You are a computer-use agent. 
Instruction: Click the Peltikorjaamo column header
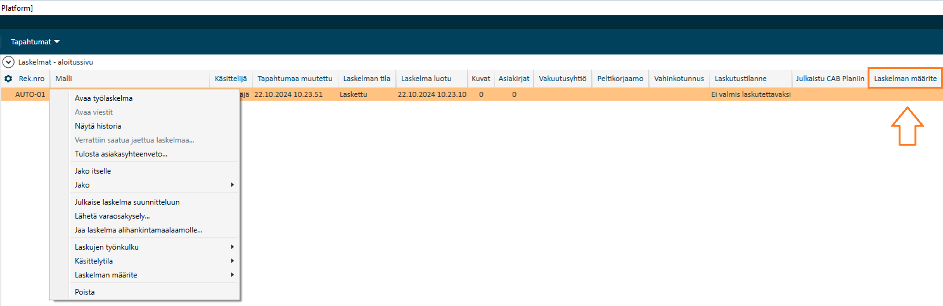pyautogui.click(x=620, y=79)
